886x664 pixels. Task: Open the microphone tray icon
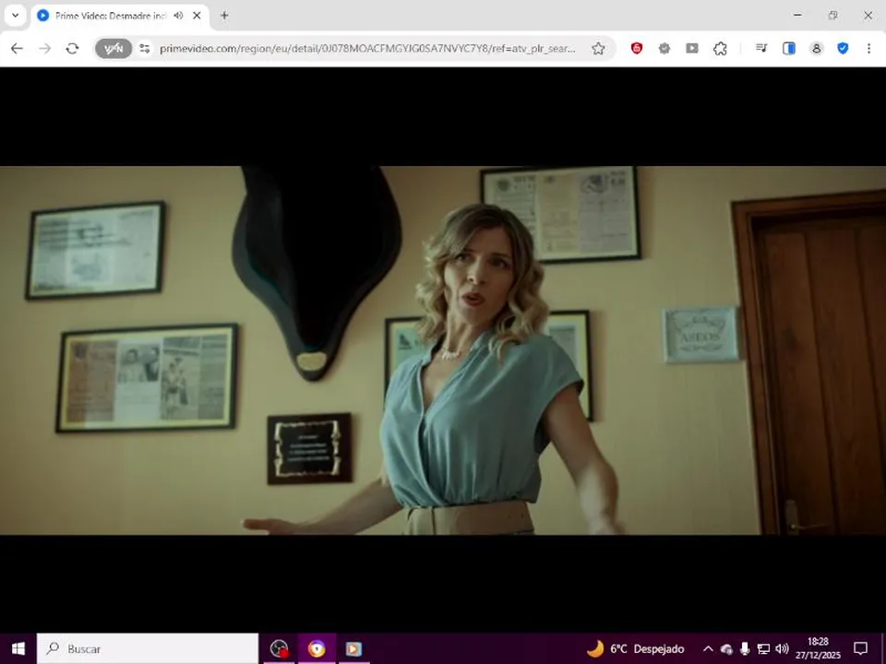pos(745,648)
